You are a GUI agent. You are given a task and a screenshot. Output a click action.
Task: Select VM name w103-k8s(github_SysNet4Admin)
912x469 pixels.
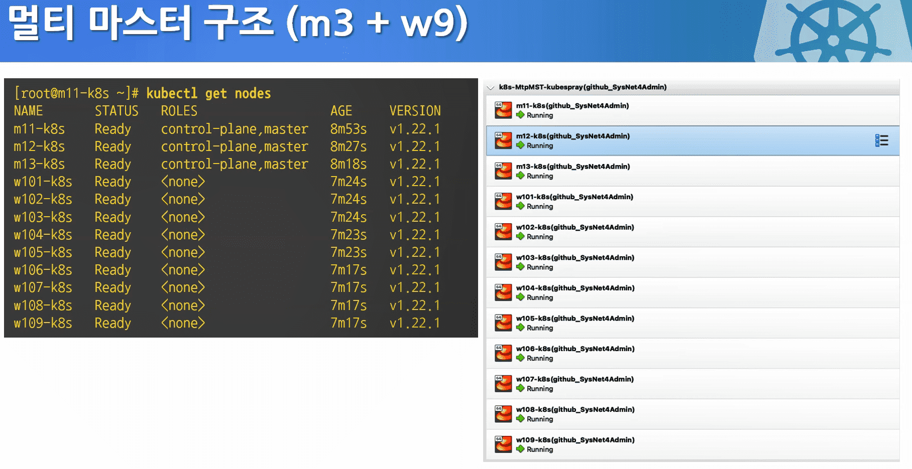click(576, 258)
